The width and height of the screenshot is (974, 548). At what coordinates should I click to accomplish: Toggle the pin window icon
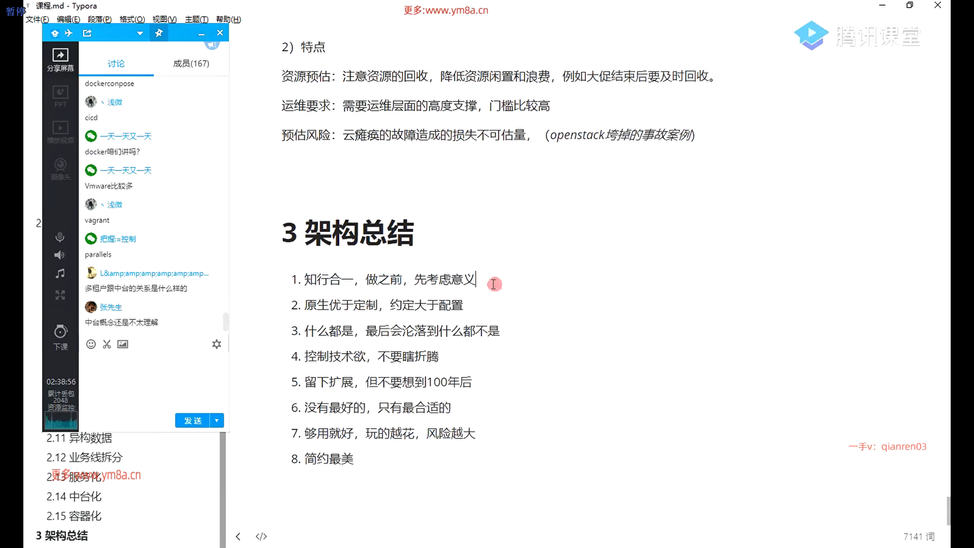[x=159, y=33]
